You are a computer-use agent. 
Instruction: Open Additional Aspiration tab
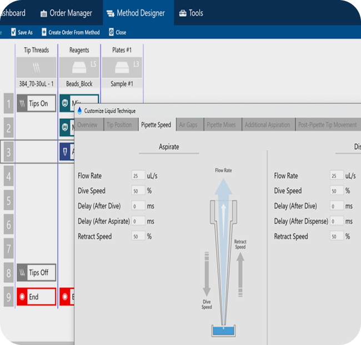pyautogui.click(x=267, y=125)
